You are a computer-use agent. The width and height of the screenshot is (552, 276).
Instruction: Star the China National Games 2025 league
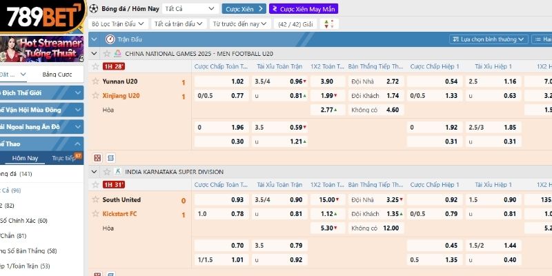106,53
